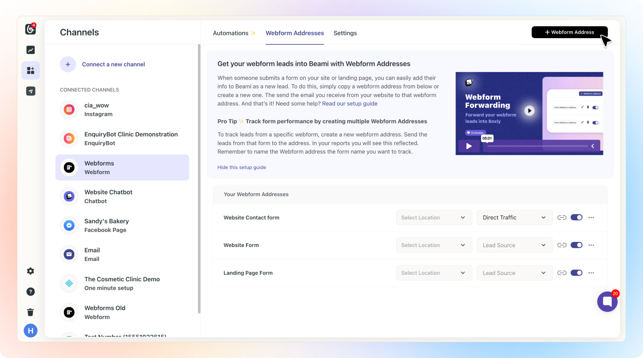643x358 pixels.
Task: Open the chat support bubble
Action: click(x=607, y=301)
